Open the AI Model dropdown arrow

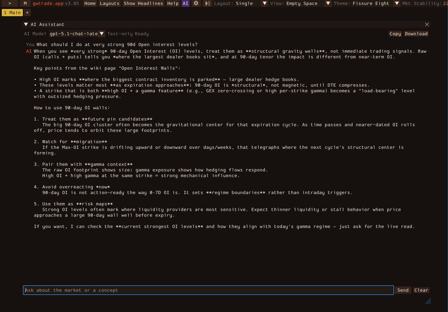(x=102, y=34)
